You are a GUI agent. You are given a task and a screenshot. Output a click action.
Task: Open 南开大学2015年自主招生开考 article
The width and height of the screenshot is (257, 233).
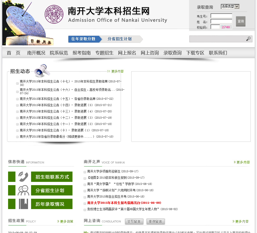[116, 196]
